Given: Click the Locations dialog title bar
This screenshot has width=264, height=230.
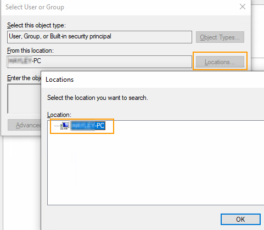Looking at the screenshot, I should [x=153, y=80].
